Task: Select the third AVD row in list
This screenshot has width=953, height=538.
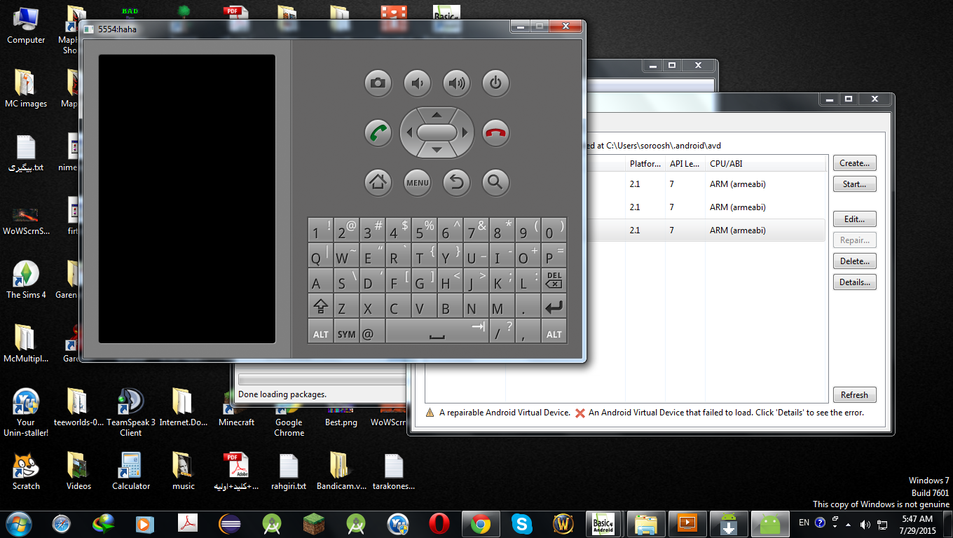Action: 701,230
